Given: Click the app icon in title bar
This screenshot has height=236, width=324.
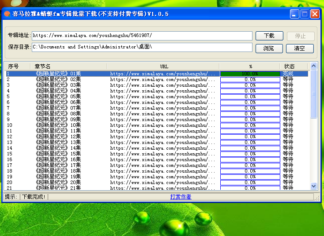Looking at the screenshot, I should click(x=7, y=14).
